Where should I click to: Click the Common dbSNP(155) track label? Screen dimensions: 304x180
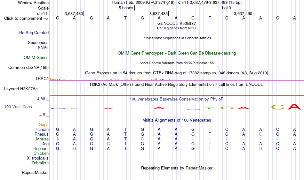tap(28, 67)
